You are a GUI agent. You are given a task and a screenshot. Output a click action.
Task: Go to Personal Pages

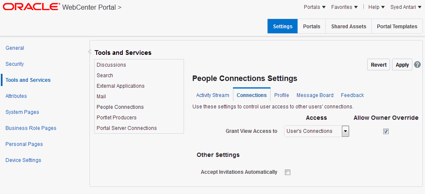pyautogui.click(x=24, y=144)
